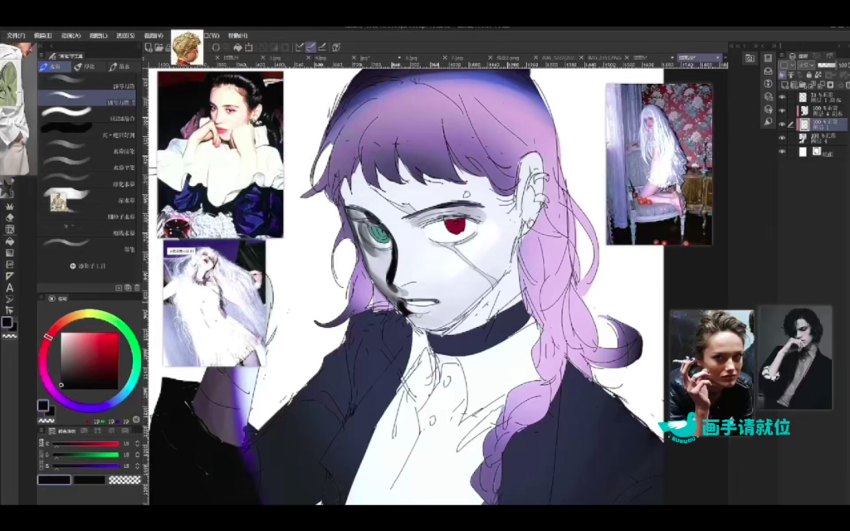The image size is (850, 531).
Task: Select the Fill bucket tool
Action: pos(10,241)
